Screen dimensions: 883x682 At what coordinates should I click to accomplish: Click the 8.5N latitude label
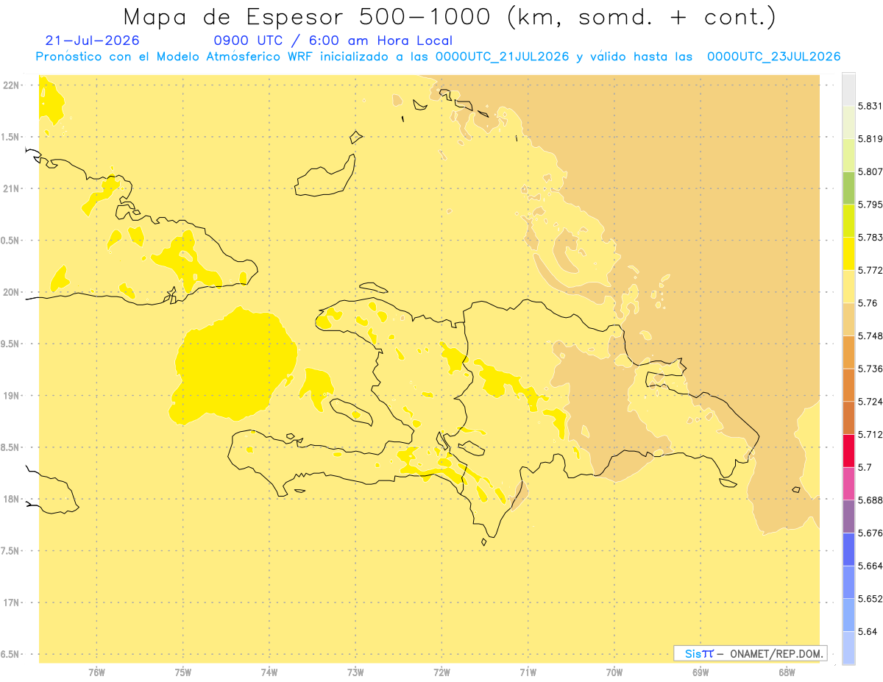tap(11, 447)
